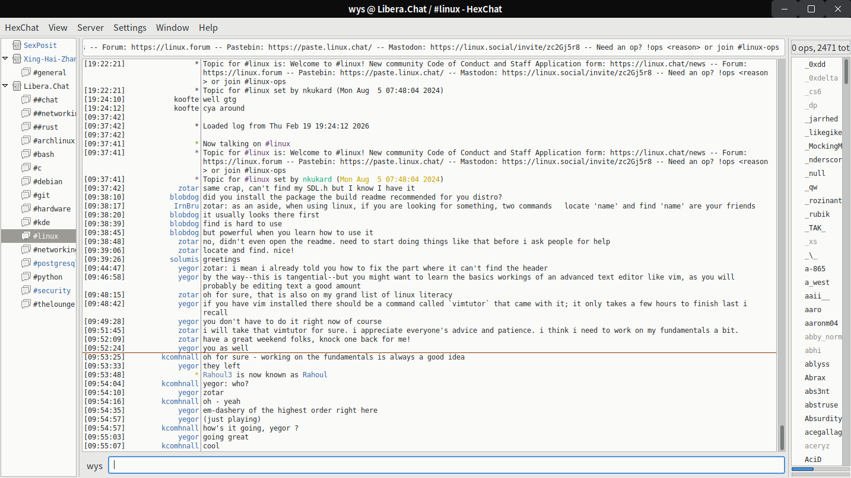Switch to the #thelounge channel
This screenshot has width=851, height=478.
[x=53, y=304]
